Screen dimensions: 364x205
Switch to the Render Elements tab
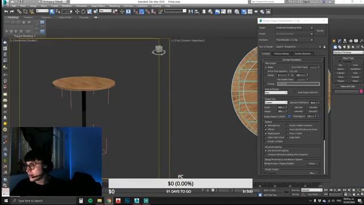coord(303,54)
